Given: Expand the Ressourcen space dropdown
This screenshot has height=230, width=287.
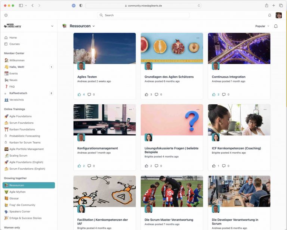Looking at the screenshot, I should click(93, 26).
